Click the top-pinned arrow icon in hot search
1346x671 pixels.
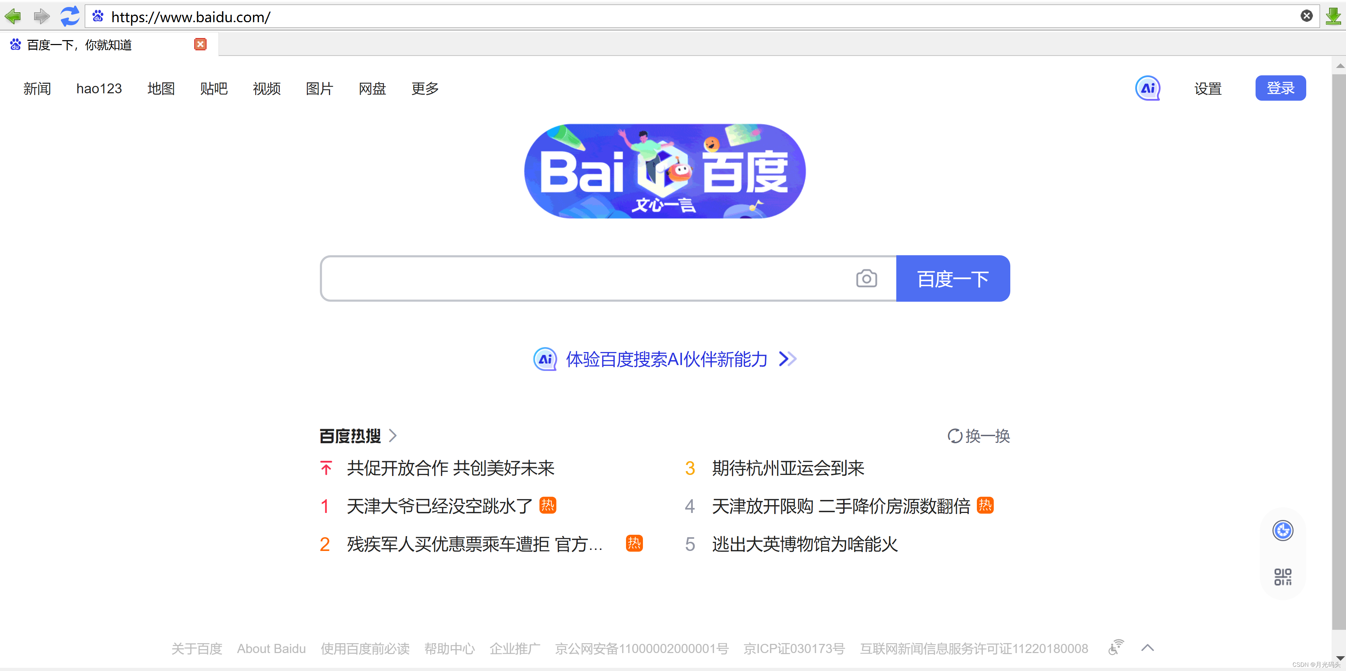pos(326,468)
